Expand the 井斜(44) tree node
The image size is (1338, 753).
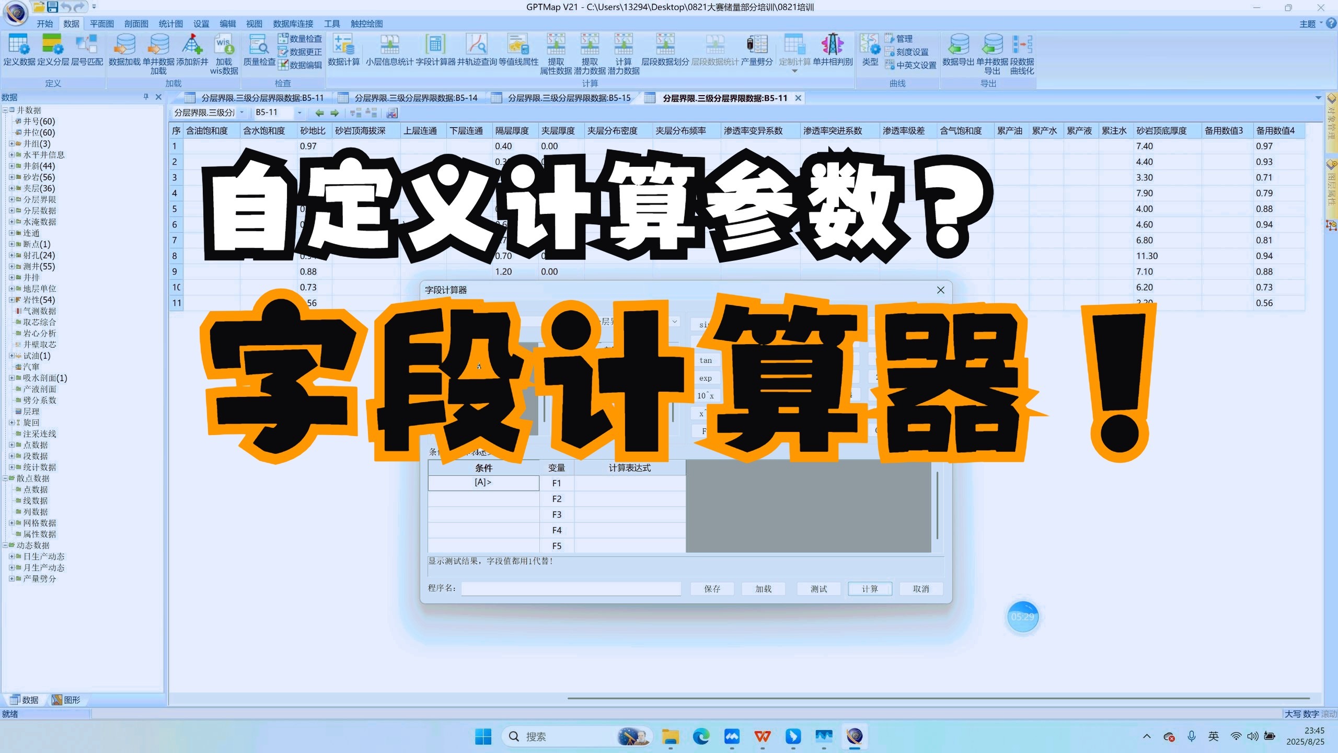11,166
